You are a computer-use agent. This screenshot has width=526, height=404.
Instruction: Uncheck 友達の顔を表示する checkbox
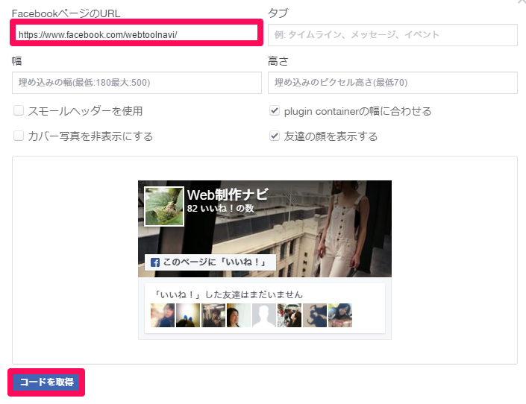[275, 136]
